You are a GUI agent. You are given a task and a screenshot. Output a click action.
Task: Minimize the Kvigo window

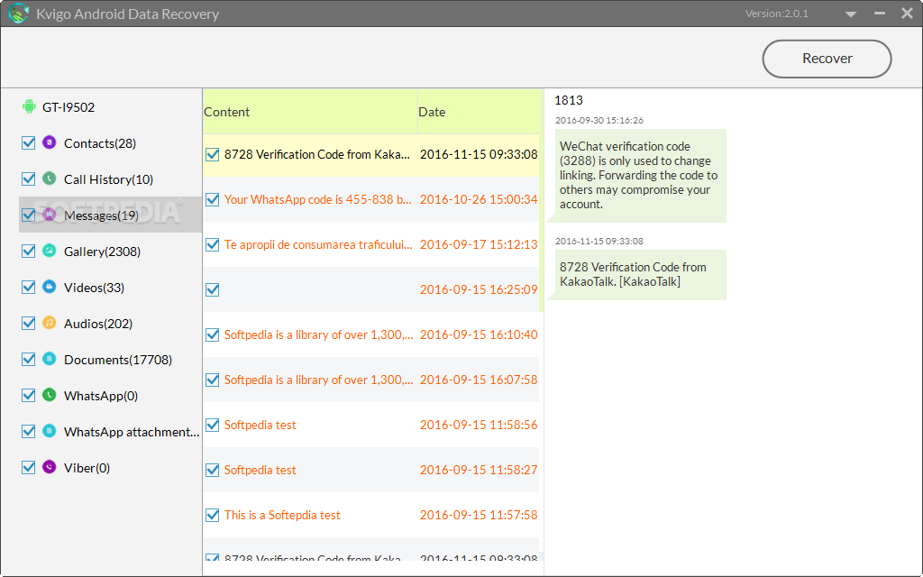(x=880, y=14)
